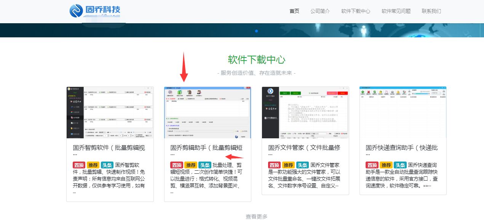Click 头条 badge on 固乔剪辑助手 card
484x221 pixels.
pyautogui.click(x=205, y=165)
